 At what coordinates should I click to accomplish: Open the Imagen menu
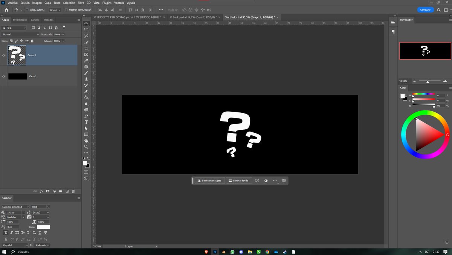37,3
